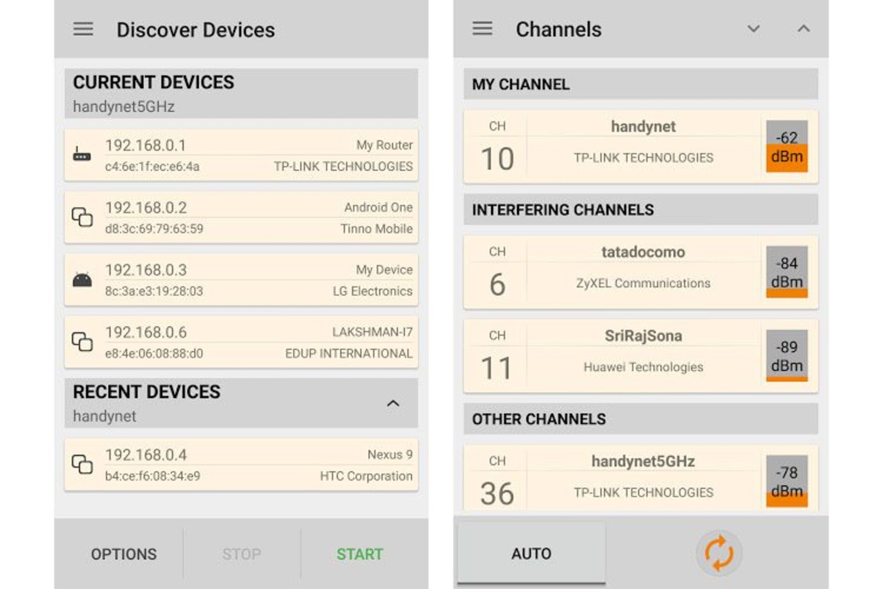The width and height of the screenshot is (883, 589).
Task: Click the up chevron in Channels header
Action: [x=803, y=29]
